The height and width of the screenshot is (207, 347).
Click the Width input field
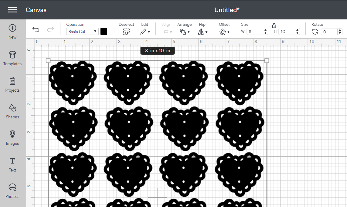(255, 31)
